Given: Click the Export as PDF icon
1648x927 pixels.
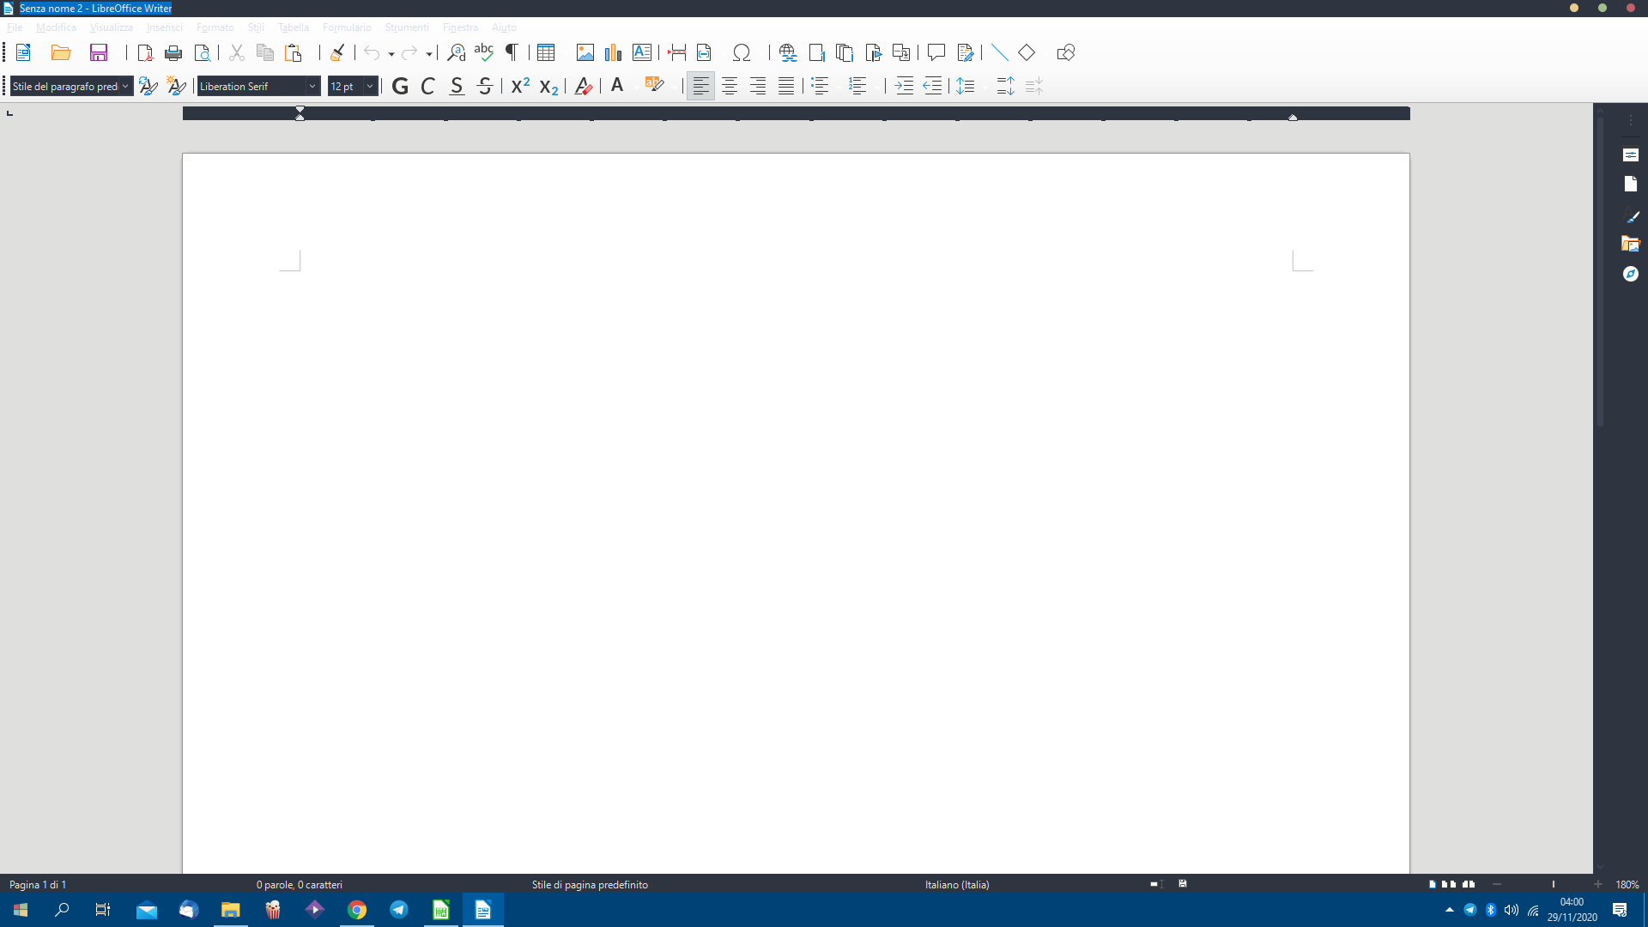Looking at the screenshot, I should click(x=145, y=53).
